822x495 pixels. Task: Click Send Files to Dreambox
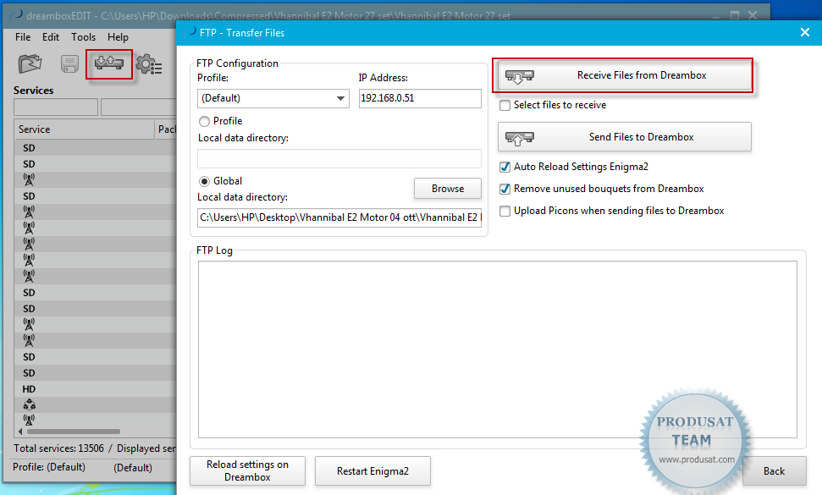tap(625, 137)
